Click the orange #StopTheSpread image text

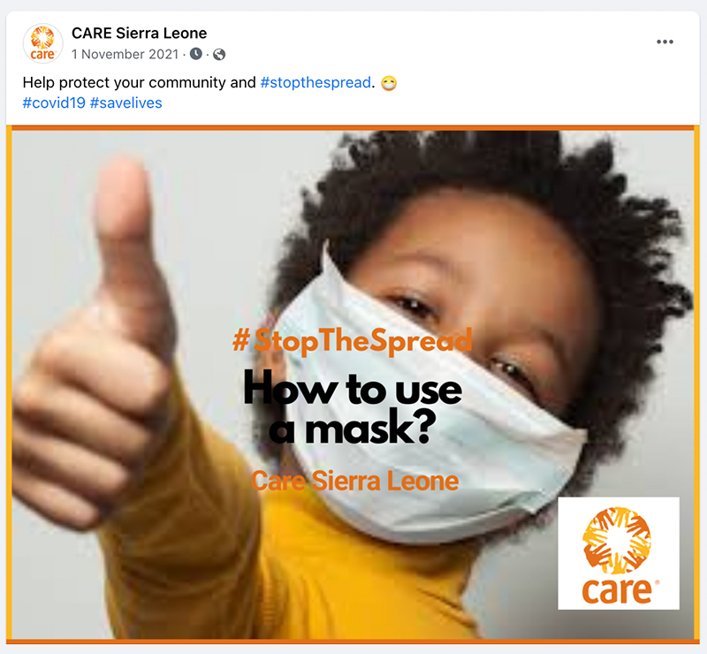click(x=352, y=340)
